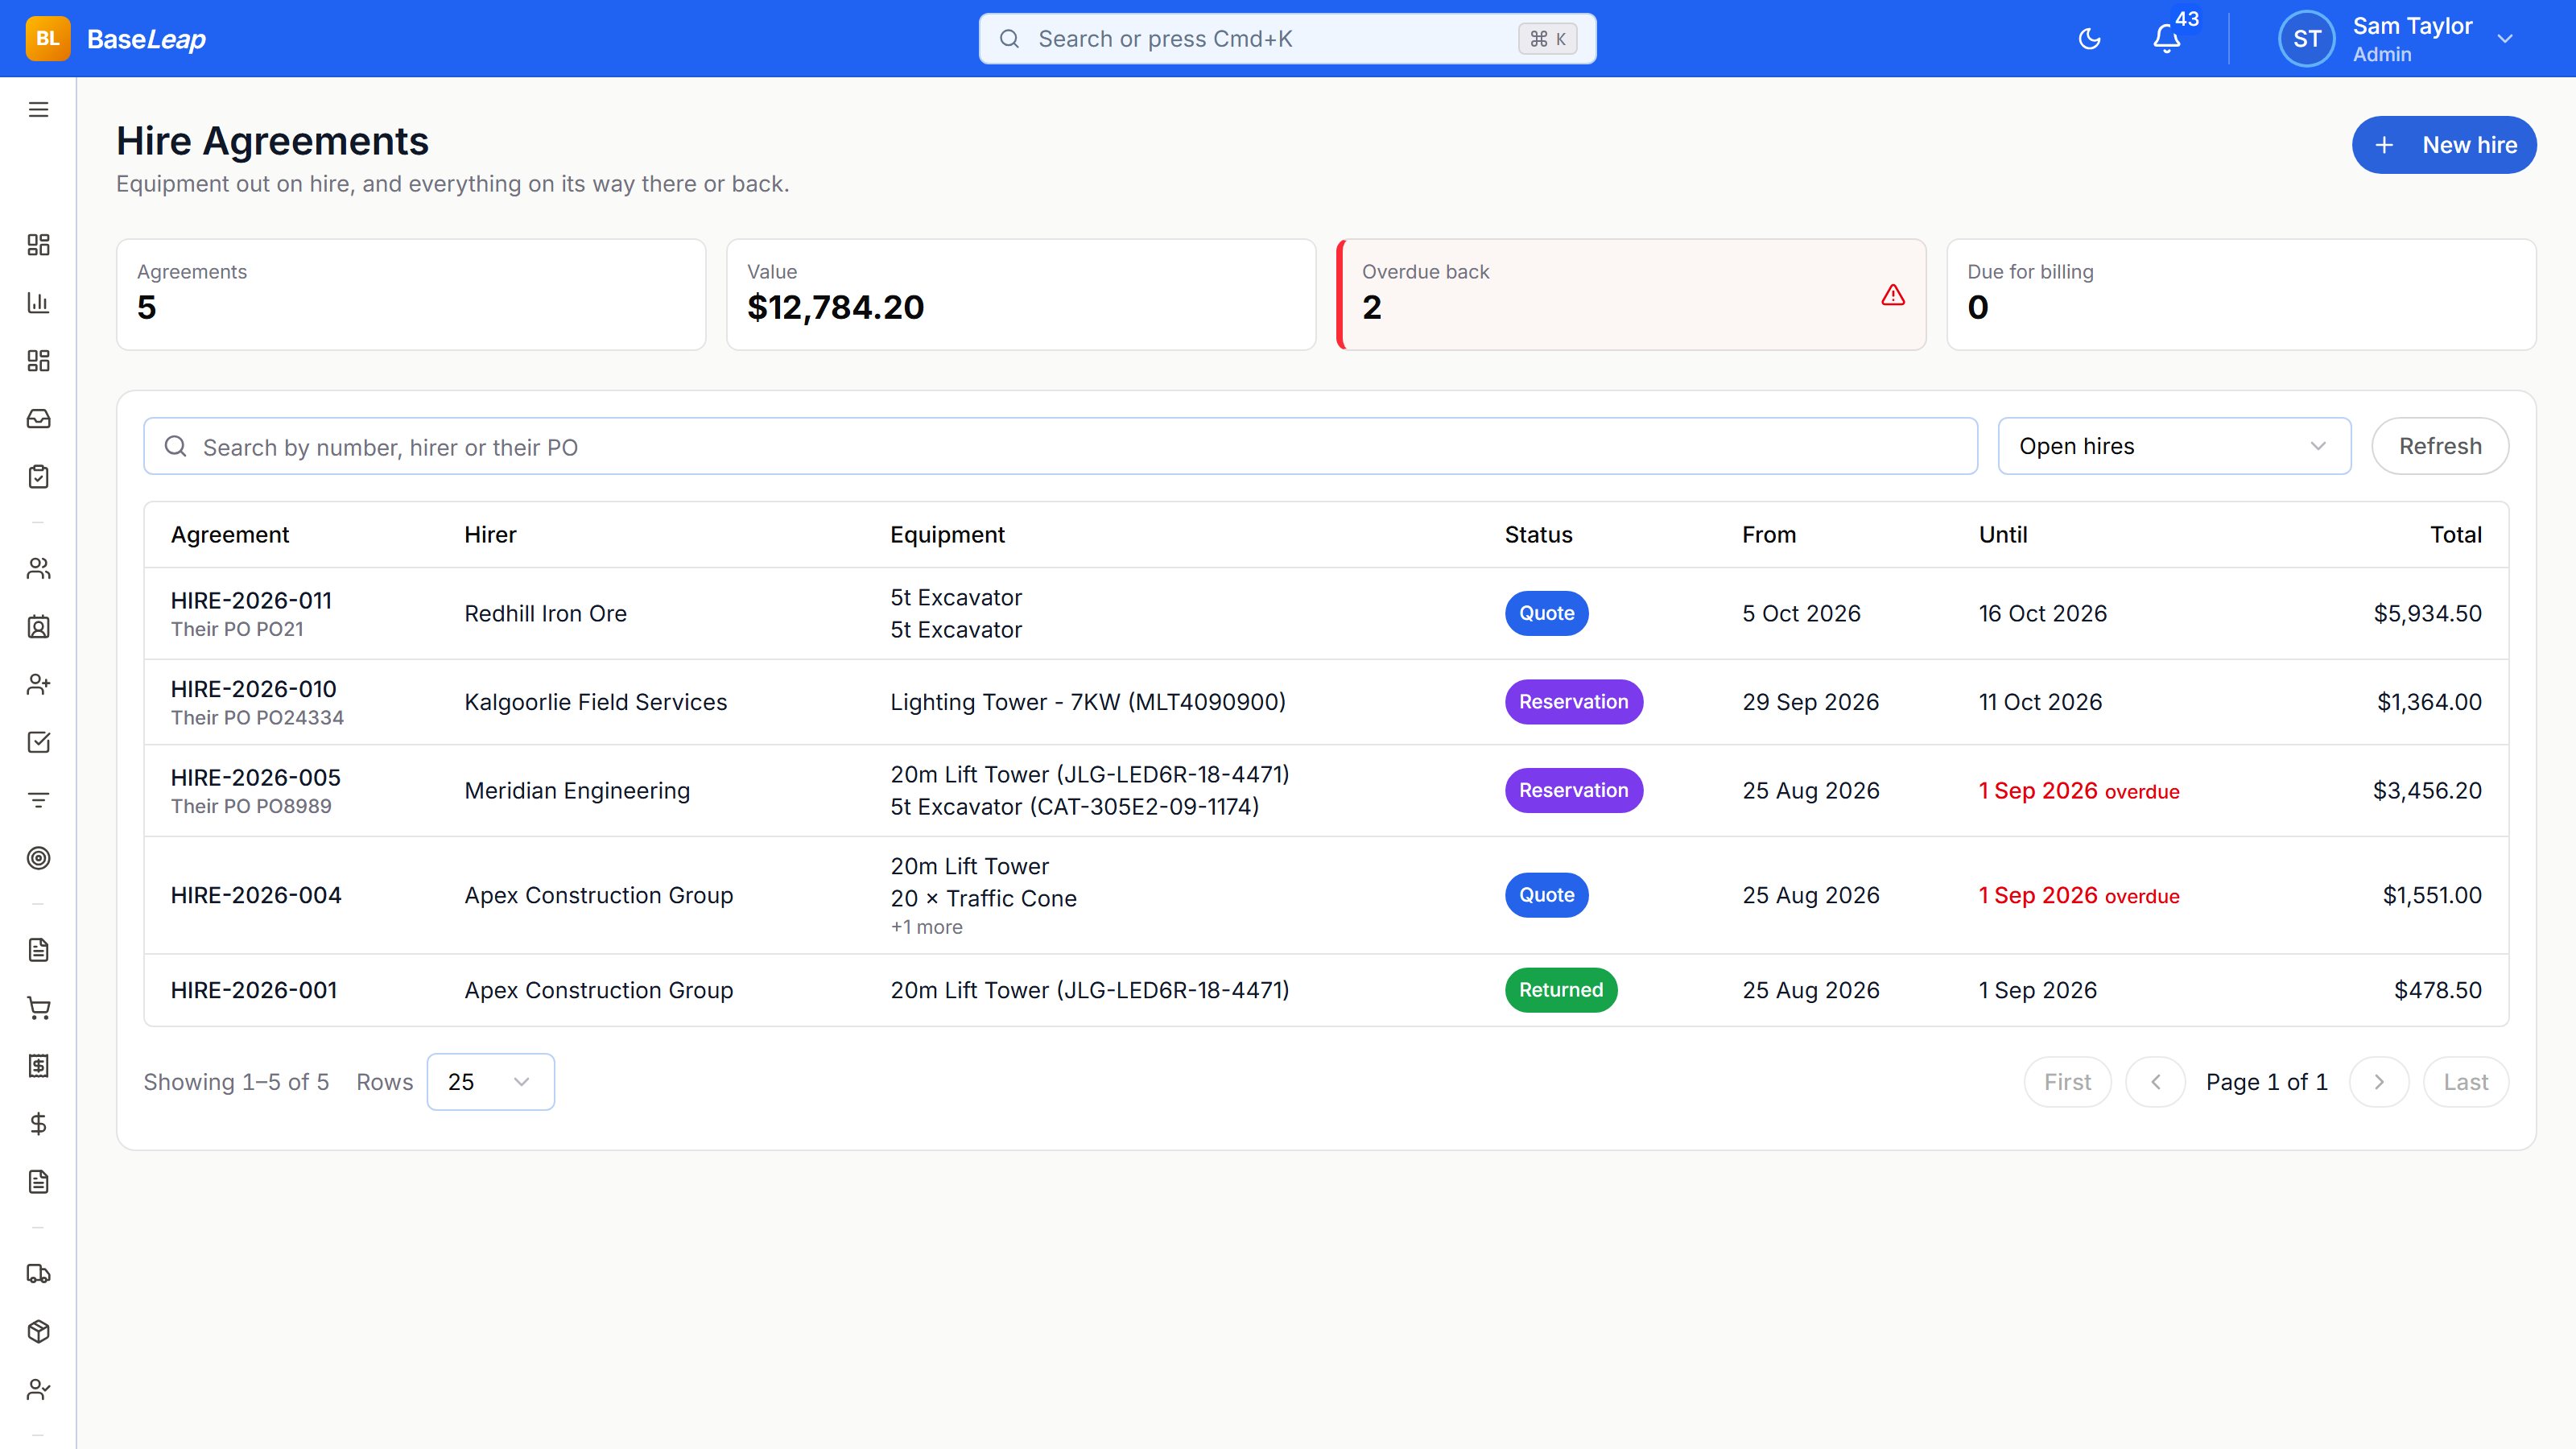This screenshot has height=1449, width=2576.
Task: Select the Value $12,784.20 card
Action: 1021,294
